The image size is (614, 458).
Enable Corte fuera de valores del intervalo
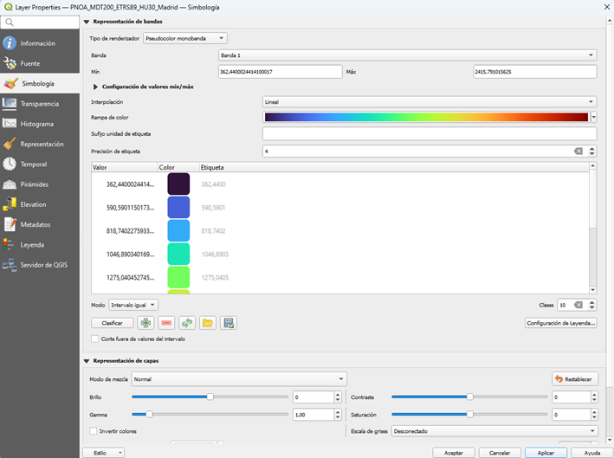(94, 339)
